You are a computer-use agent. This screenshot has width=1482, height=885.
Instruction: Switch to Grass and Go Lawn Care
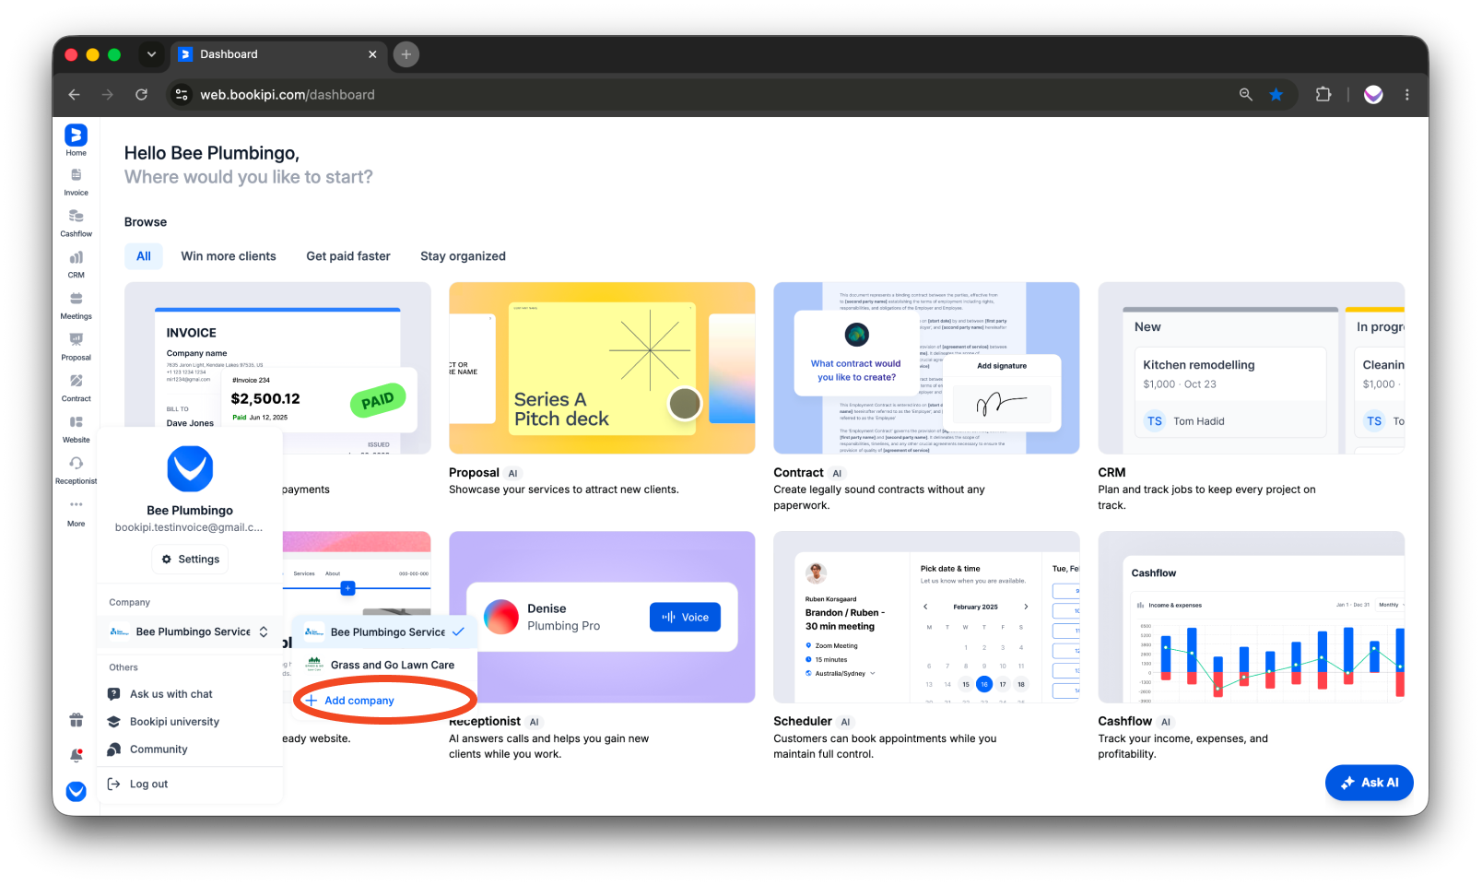(x=384, y=665)
